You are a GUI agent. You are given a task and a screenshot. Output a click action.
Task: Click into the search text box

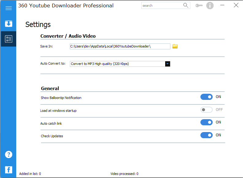click(162, 6)
